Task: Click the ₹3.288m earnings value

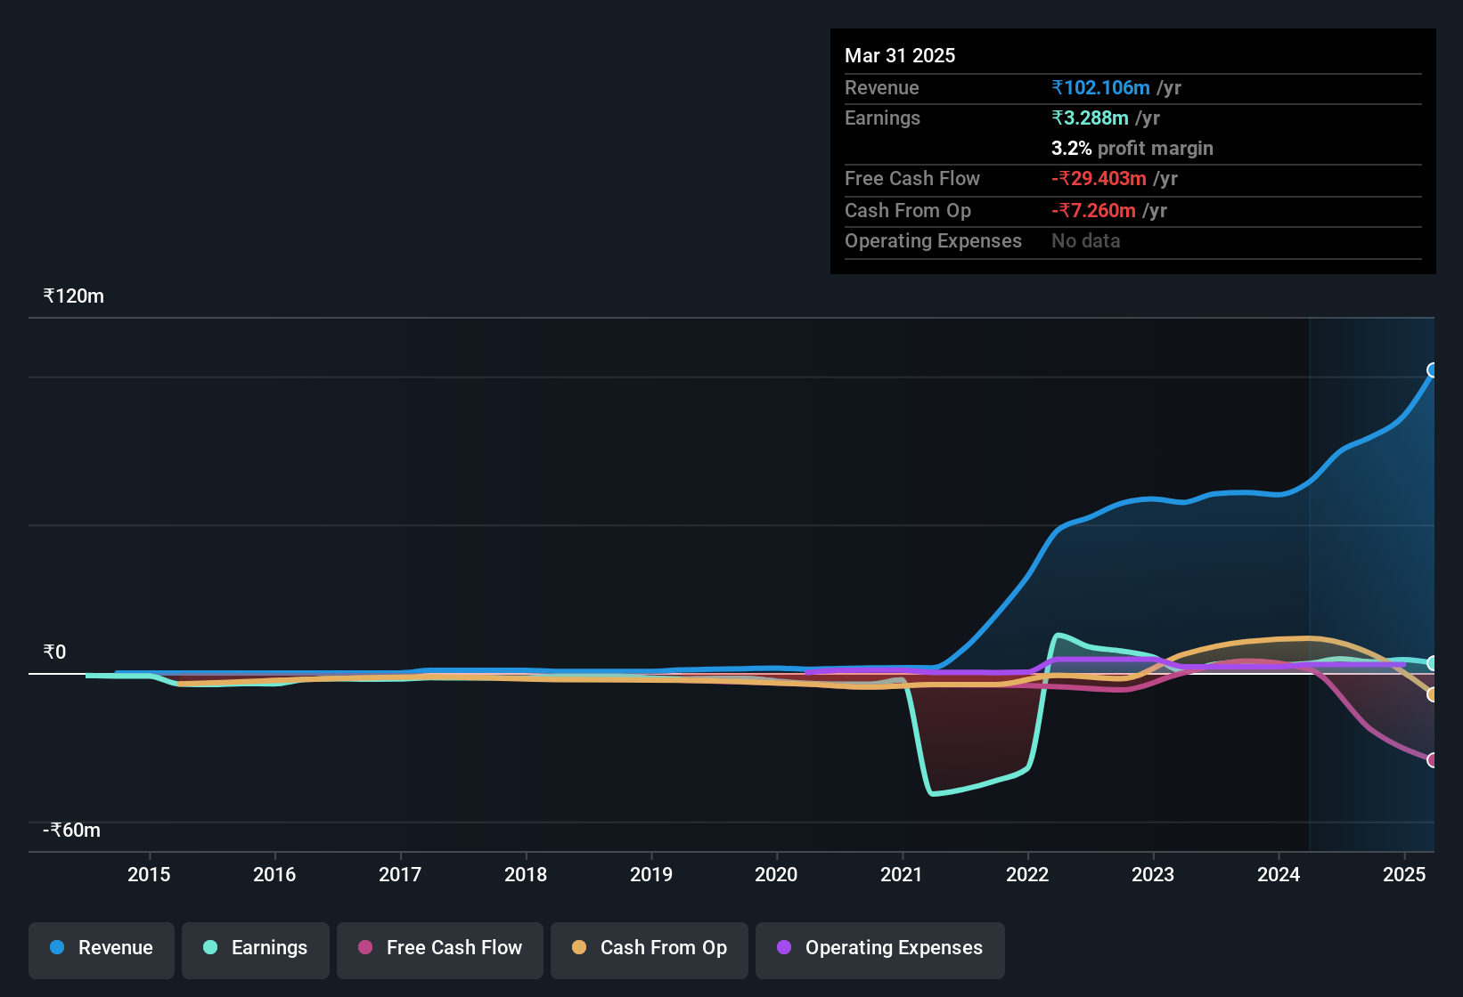Action: [x=1090, y=118]
